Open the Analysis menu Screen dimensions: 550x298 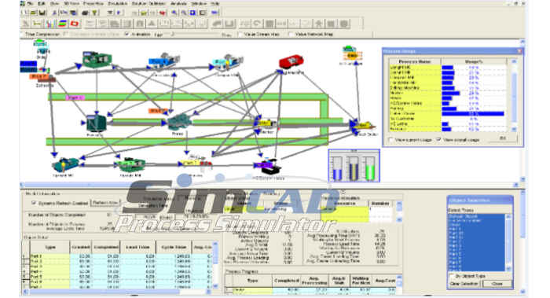point(178,3)
